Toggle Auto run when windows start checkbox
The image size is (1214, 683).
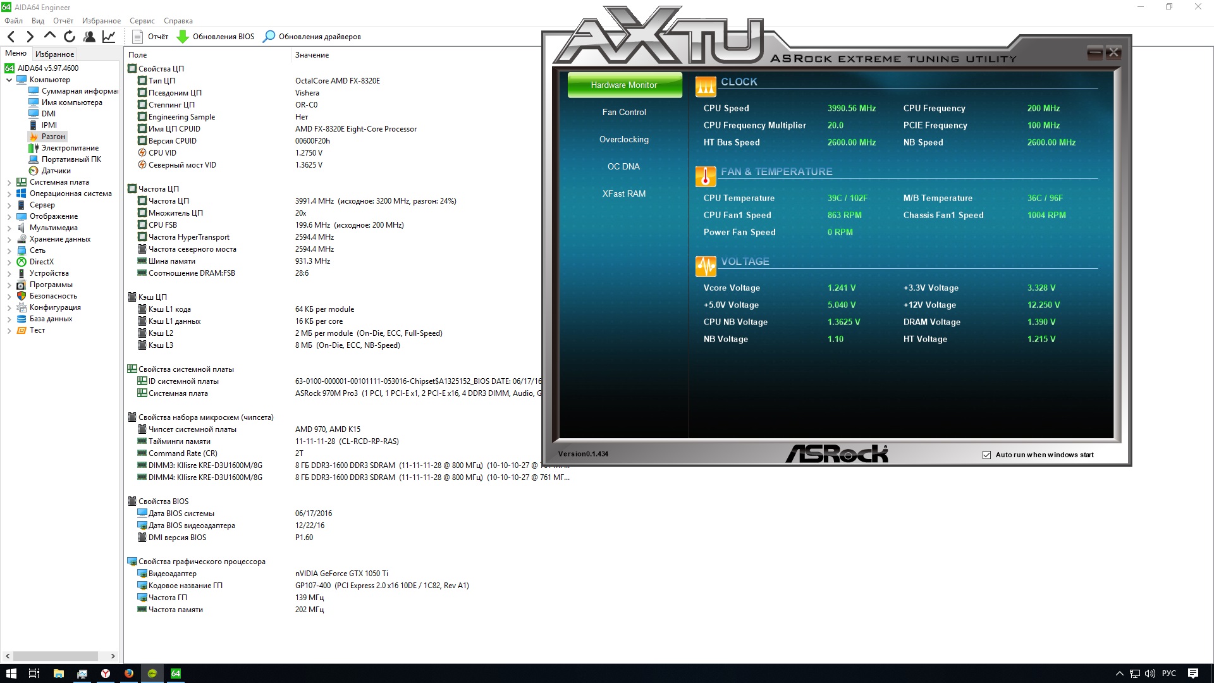(x=986, y=455)
